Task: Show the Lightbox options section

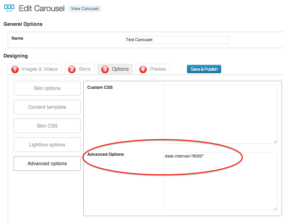Action: click(x=47, y=145)
